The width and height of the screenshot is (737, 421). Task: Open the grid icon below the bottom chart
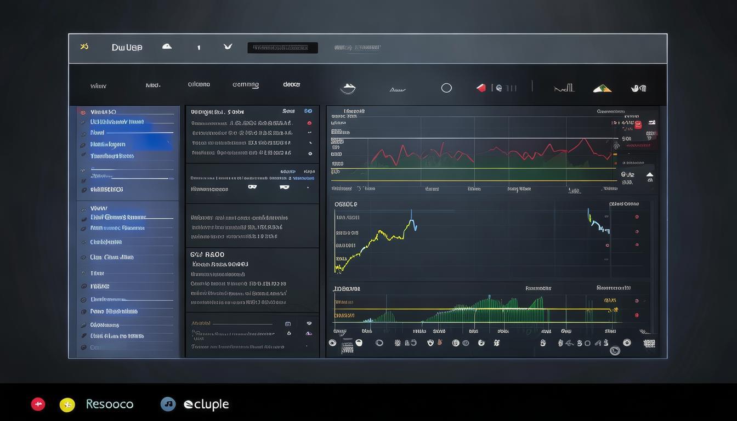(649, 343)
